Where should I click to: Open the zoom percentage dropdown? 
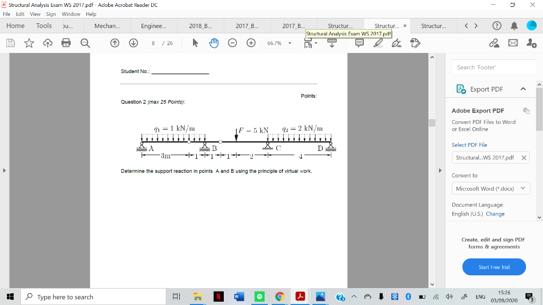(x=289, y=43)
